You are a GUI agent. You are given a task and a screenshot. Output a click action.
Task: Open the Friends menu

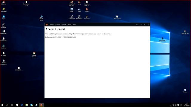(x=64, y=25)
